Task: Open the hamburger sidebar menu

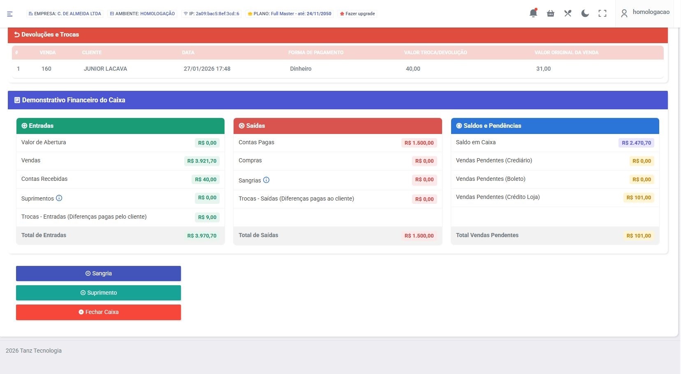Action: tap(10, 14)
